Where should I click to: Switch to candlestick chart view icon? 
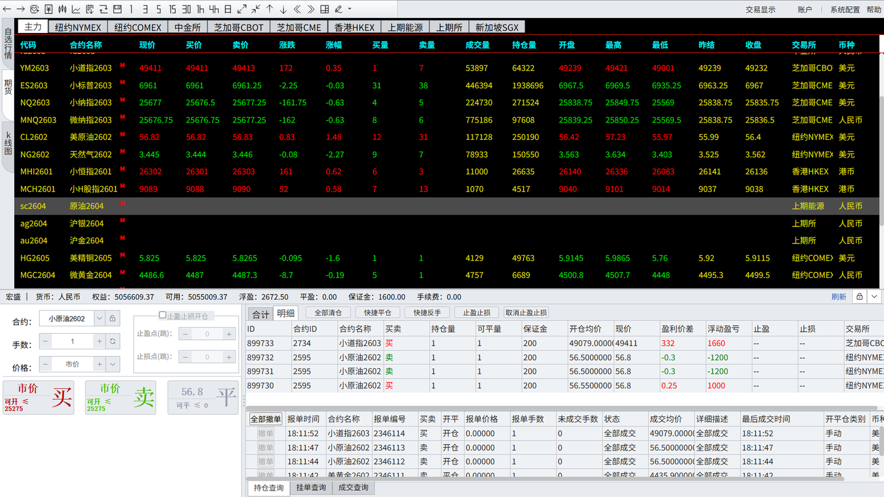63,9
